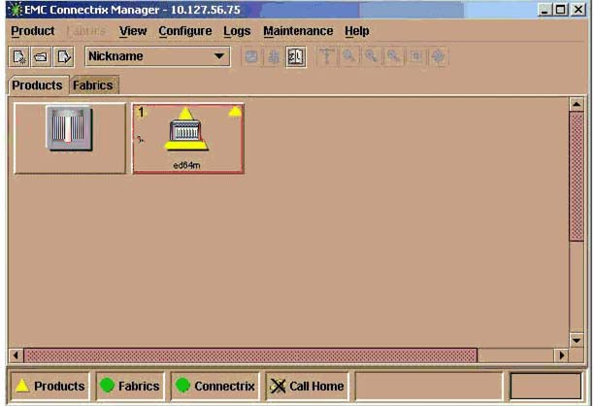Click the Open folder toolbar icon
The width and height of the screenshot is (594, 406).
point(41,57)
